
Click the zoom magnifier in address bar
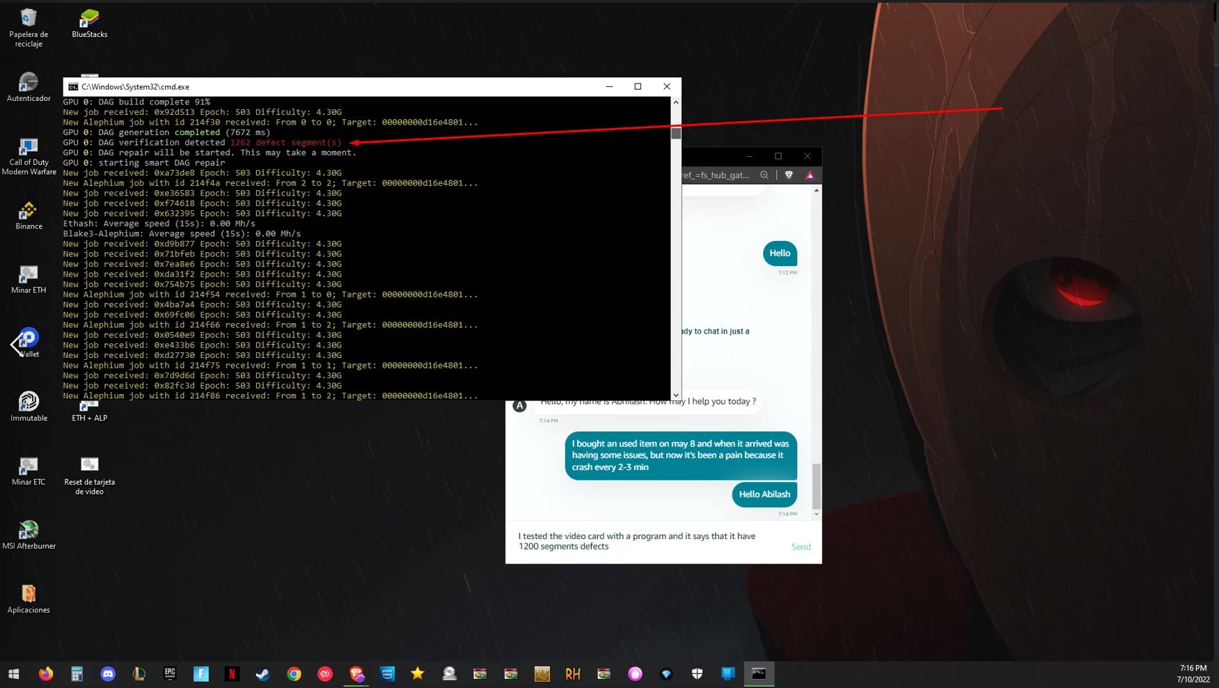pos(764,175)
